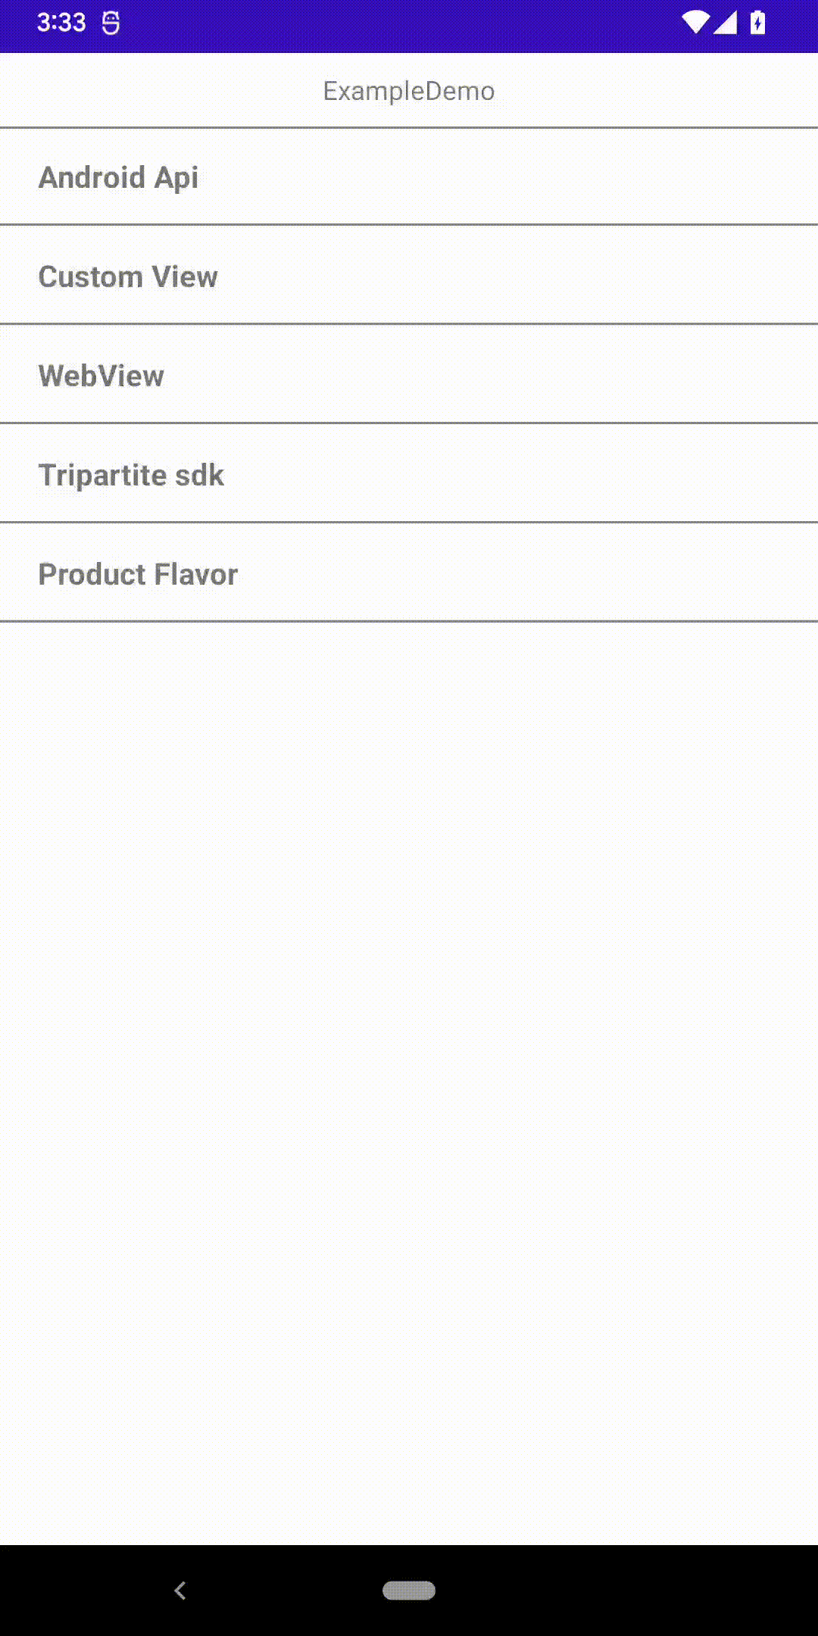Tap the home pill gesture handle
The image size is (818, 1636).
[409, 1590]
